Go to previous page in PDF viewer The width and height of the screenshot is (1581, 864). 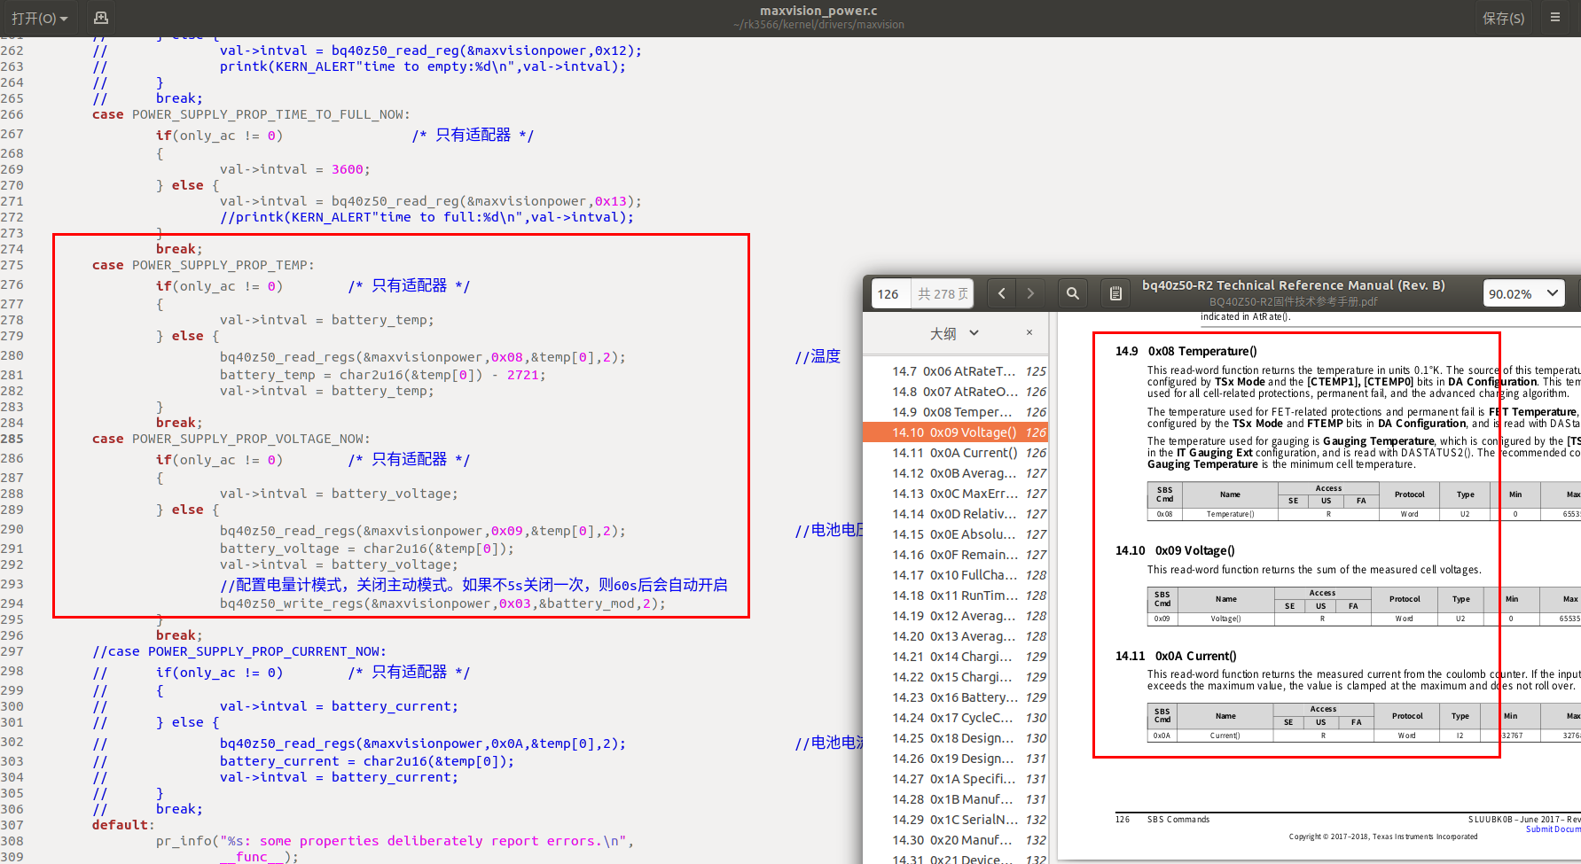(x=1001, y=293)
